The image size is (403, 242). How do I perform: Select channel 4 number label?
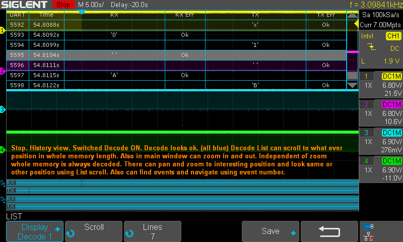click(x=366, y=161)
